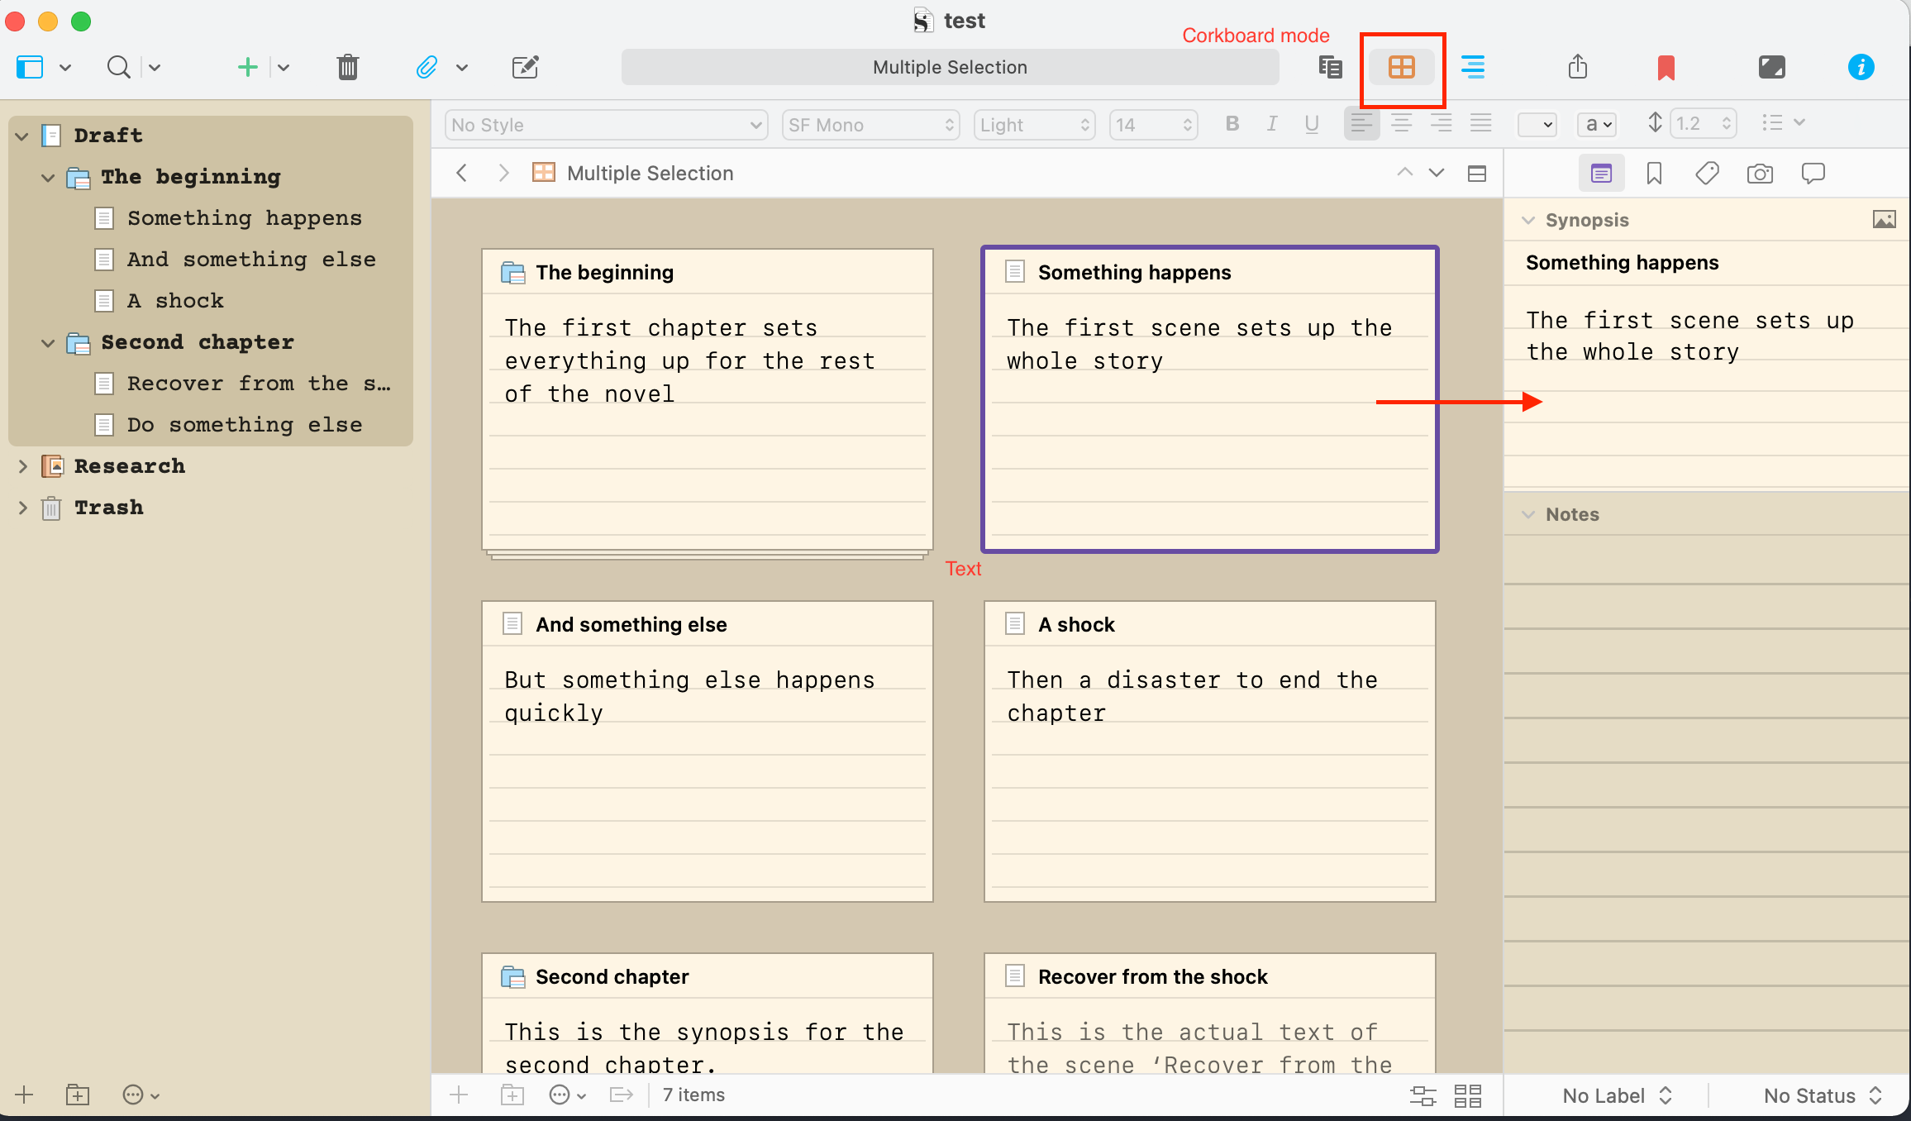
Task: Toggle bold formatting
Action: click(x=1232, y=124)
